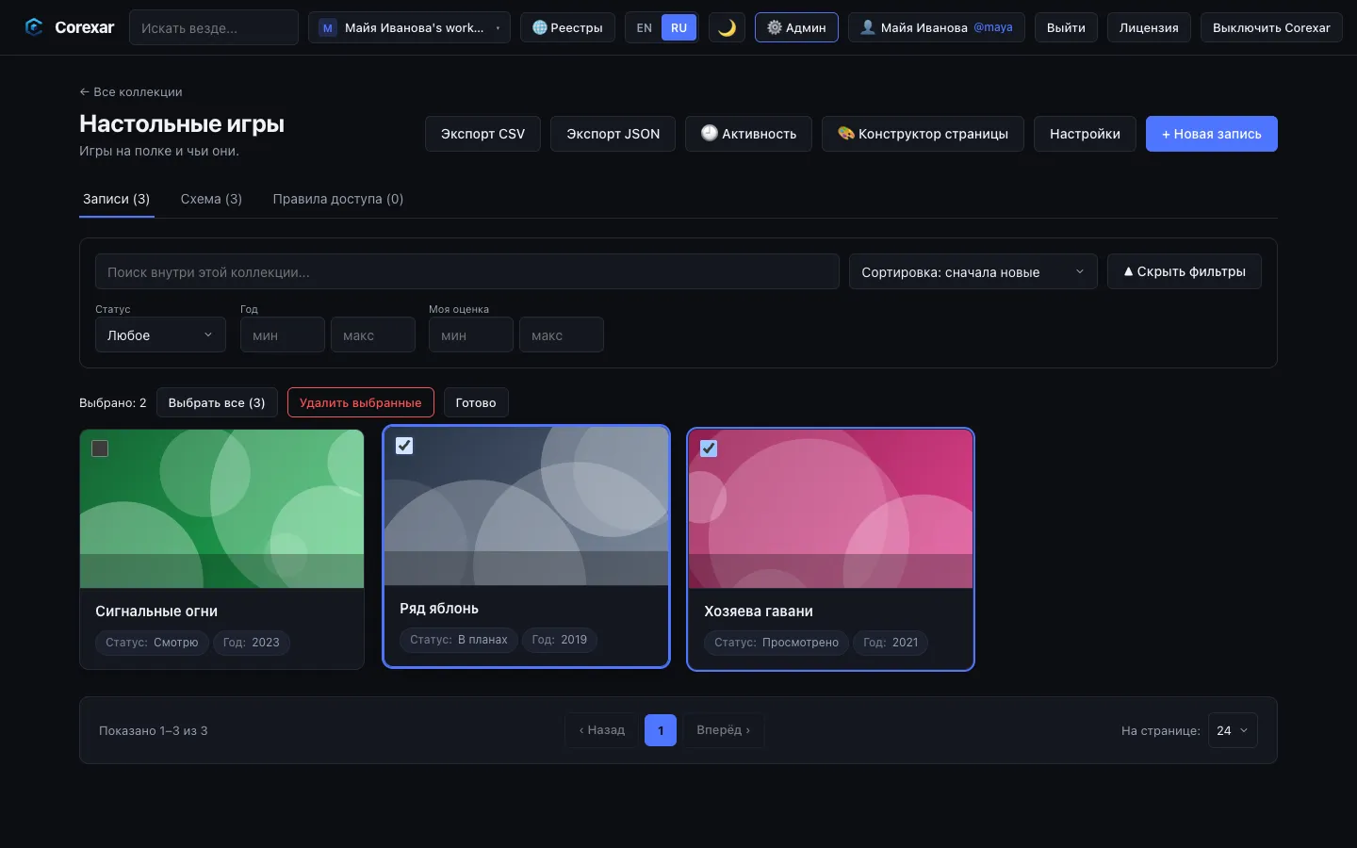Select the Сигнальные огни card checkbox
The height and width of the screenshot is (848, 1357).
(x=100, y=448)
